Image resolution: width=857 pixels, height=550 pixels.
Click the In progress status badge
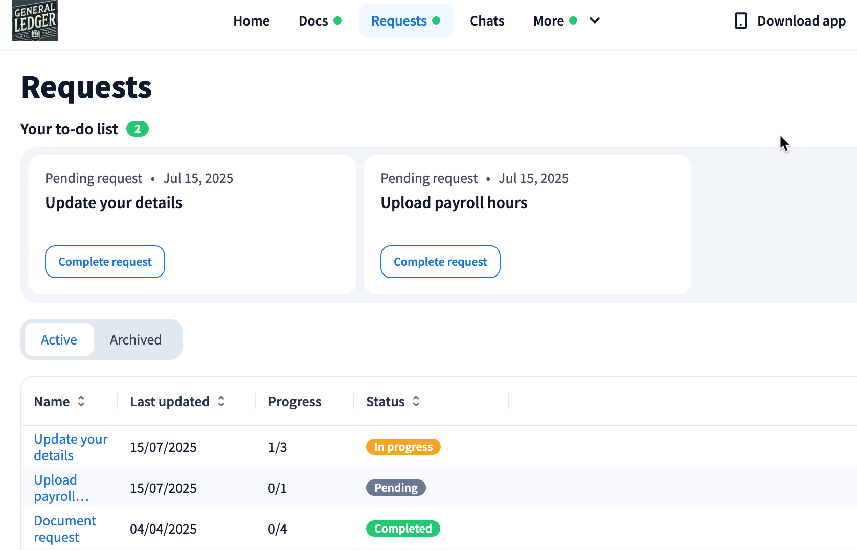[x=403, y=447]
